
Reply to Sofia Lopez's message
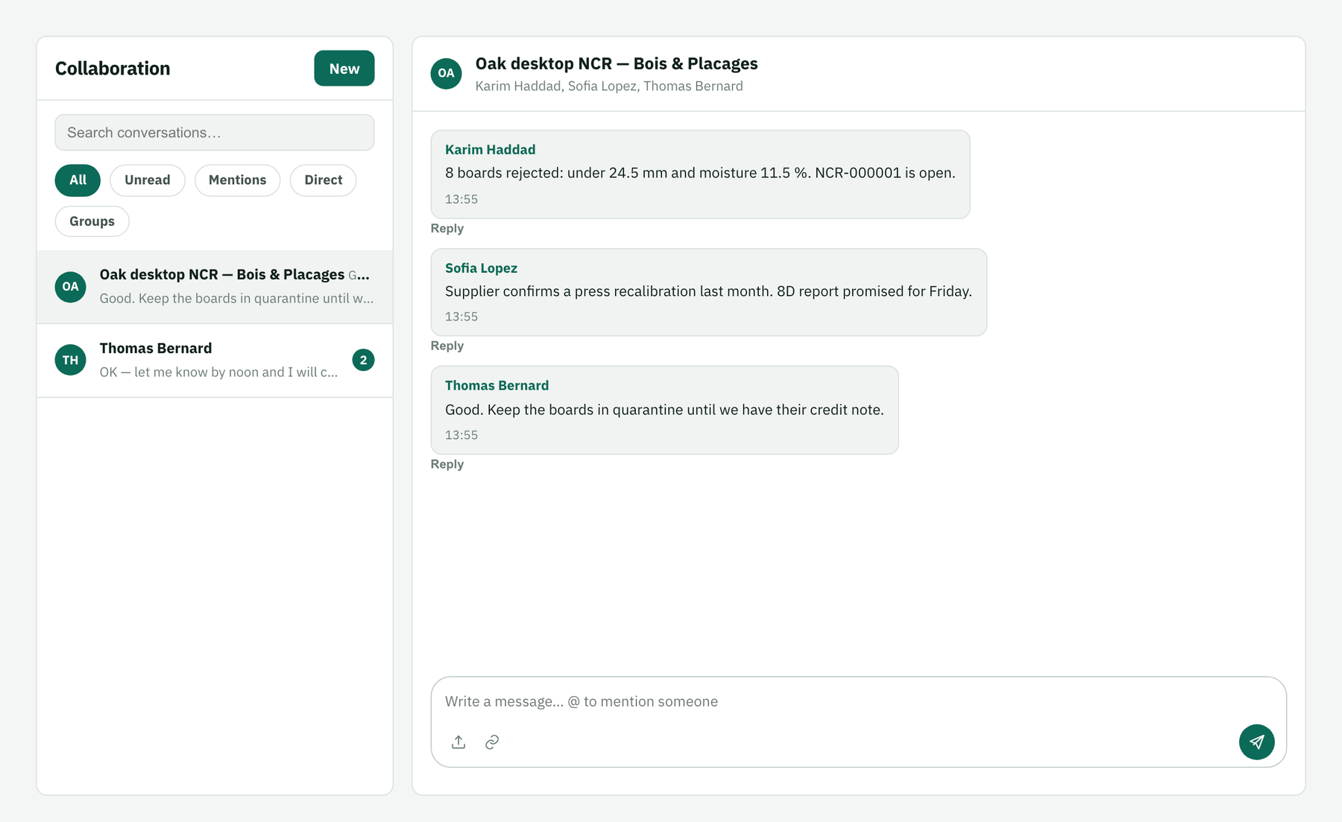tap(447, 346)
